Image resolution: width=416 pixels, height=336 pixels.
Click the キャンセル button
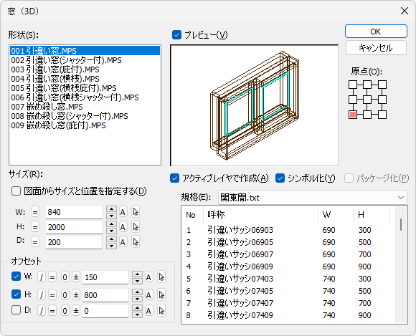pyautogui.click(x=376, y=48)
